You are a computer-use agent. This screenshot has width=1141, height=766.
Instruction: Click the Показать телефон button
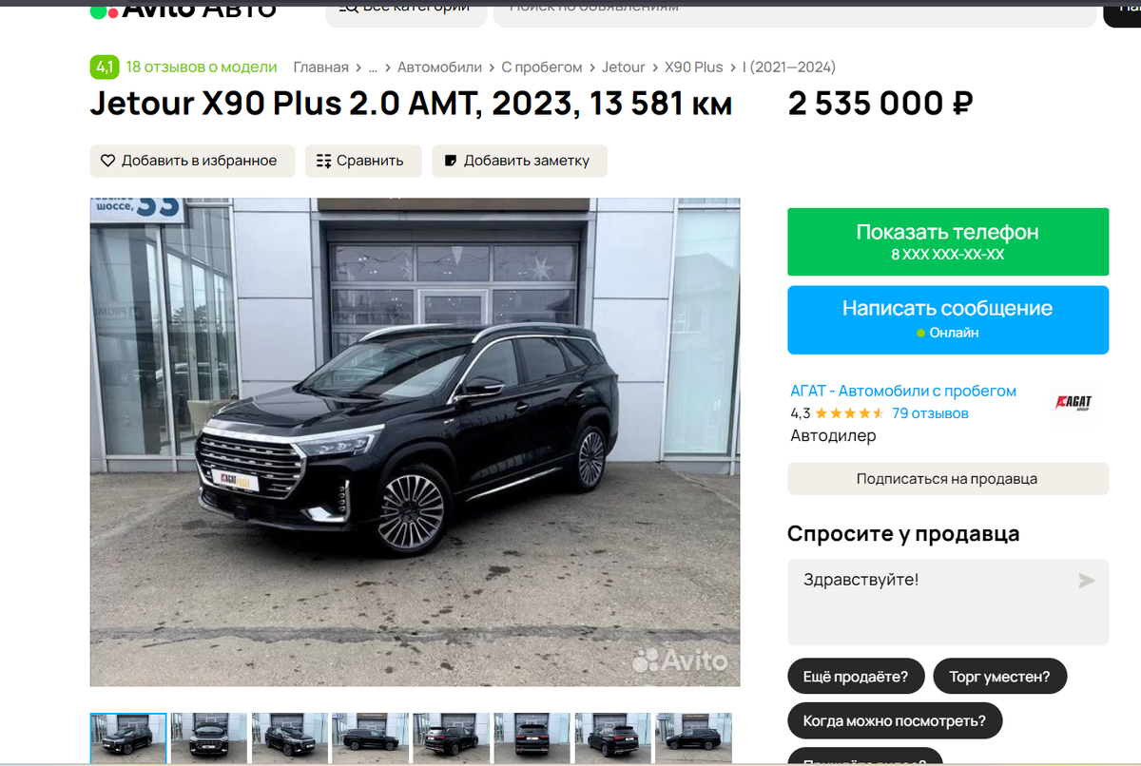(x=948, y=241)
